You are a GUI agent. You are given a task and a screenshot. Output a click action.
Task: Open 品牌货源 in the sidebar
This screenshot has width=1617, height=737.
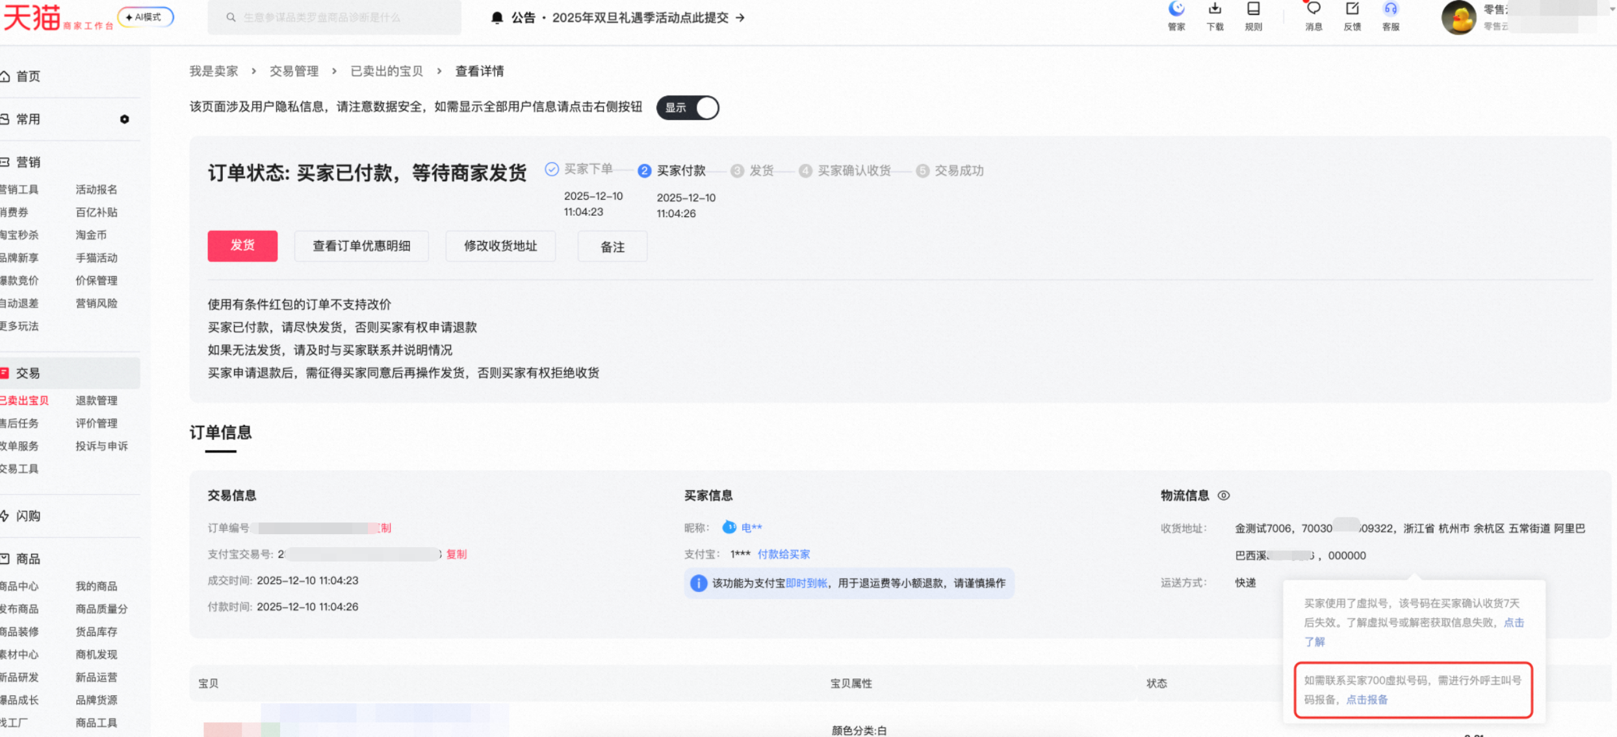[x=96, y=700]
